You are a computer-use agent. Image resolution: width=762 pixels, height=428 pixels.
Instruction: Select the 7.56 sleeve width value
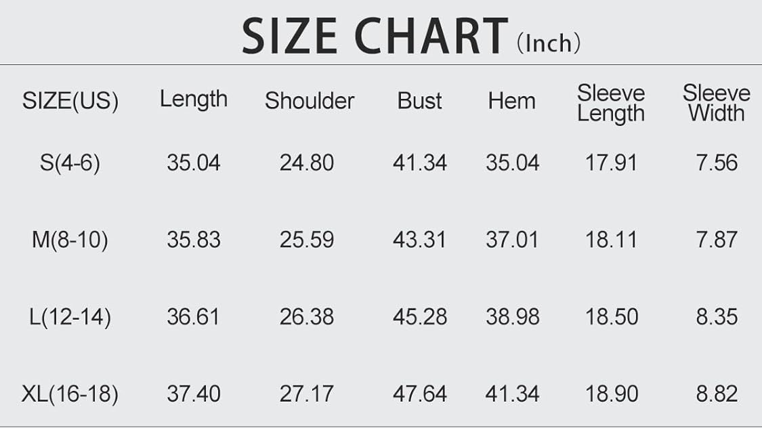pyautogui.click(x=717, y=163)
